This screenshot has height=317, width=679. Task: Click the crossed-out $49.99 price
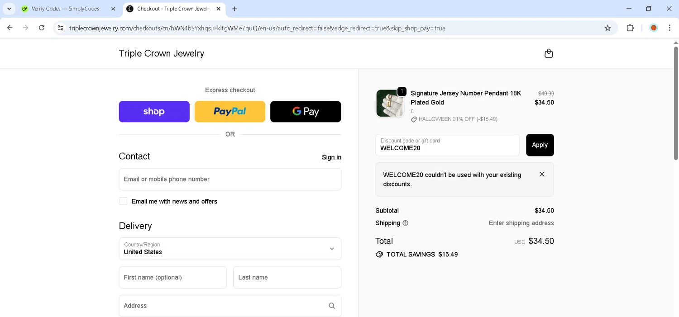point(546,94)
